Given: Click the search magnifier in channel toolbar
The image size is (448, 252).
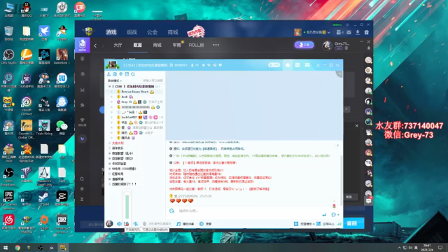Looking at the screenshot, I should [x=133, y=74].
